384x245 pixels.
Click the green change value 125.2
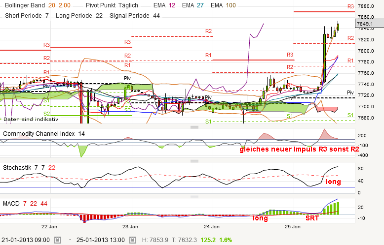(x=208, y=240)
